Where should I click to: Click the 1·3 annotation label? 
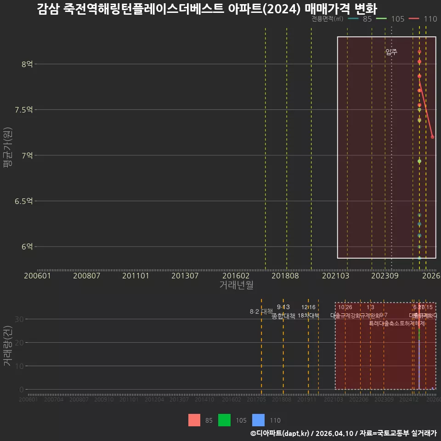[x=370, y=307]
